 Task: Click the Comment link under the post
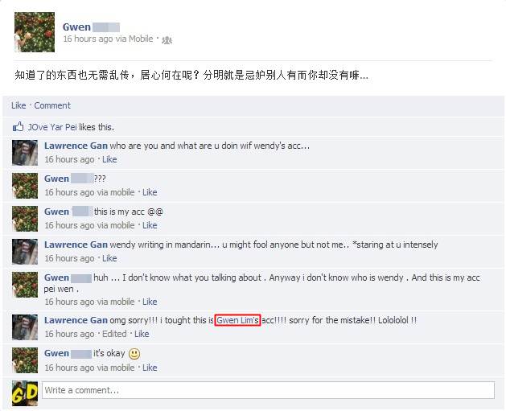coord(52,105)
